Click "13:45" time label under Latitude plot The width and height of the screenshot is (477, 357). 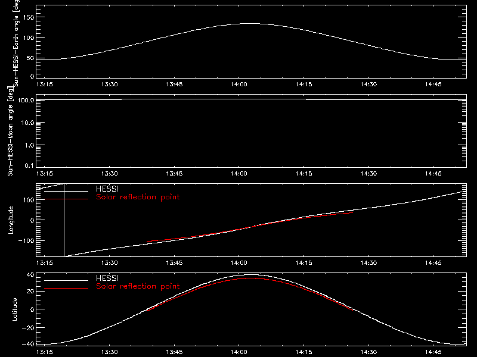click(x=174, y=352)
